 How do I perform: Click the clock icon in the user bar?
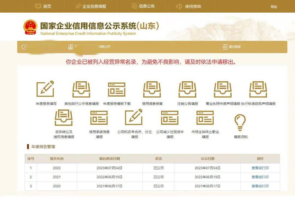coord(24,47)
